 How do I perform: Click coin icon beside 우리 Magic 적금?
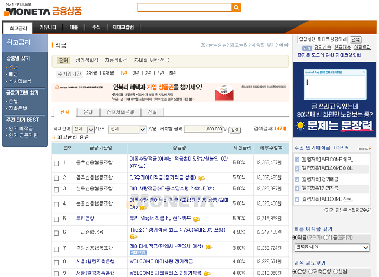(197, 219)
